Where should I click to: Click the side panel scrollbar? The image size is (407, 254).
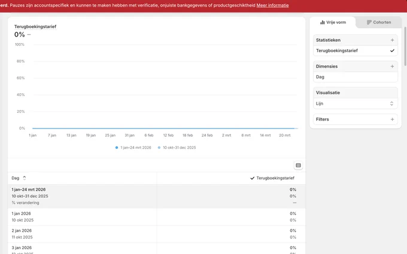[405, 46]
